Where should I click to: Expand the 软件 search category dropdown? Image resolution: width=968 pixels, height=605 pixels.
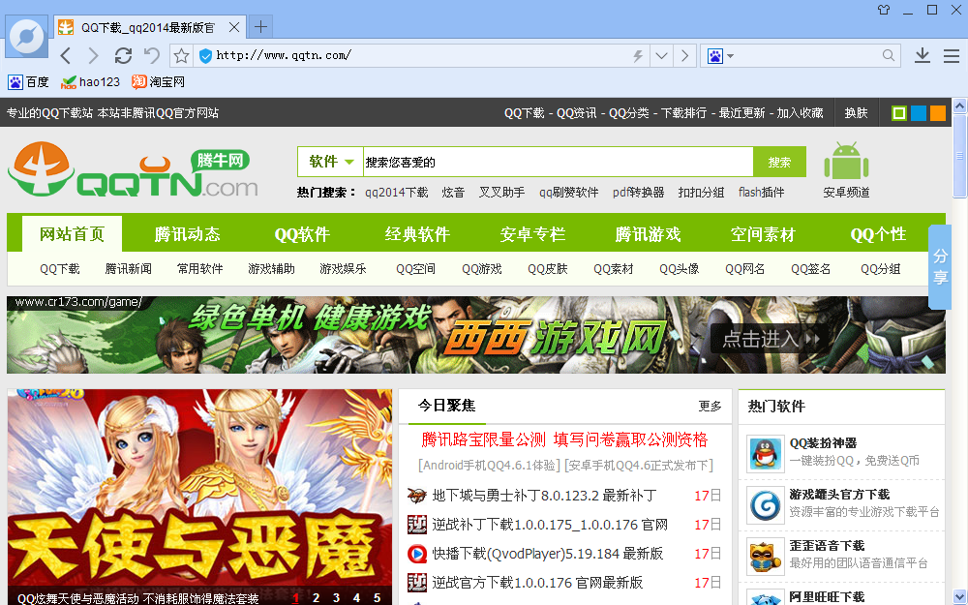pos(331,162)
